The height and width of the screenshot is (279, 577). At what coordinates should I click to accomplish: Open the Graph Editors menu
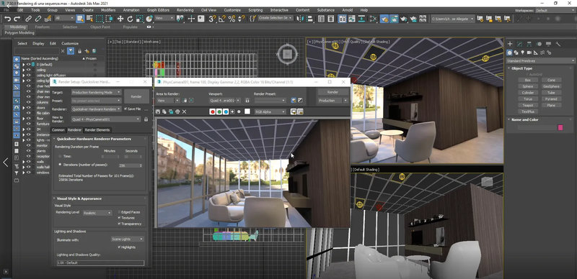158,10
